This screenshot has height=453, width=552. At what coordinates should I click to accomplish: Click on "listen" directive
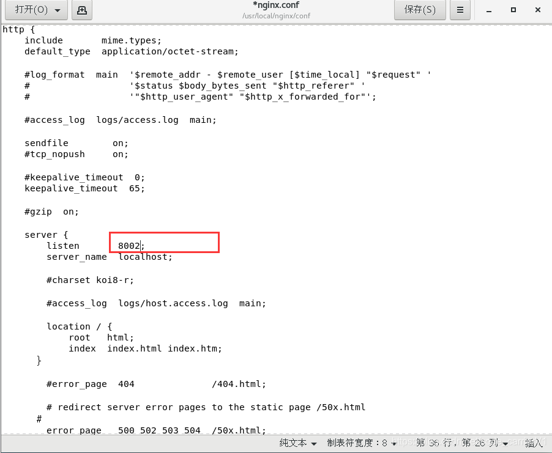coord(63,246)
